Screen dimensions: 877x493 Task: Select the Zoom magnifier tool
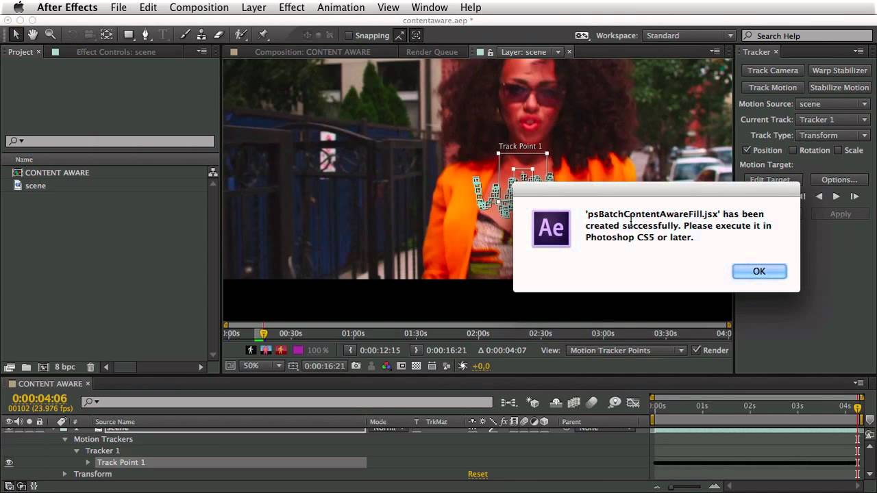[x=50, y=34]
